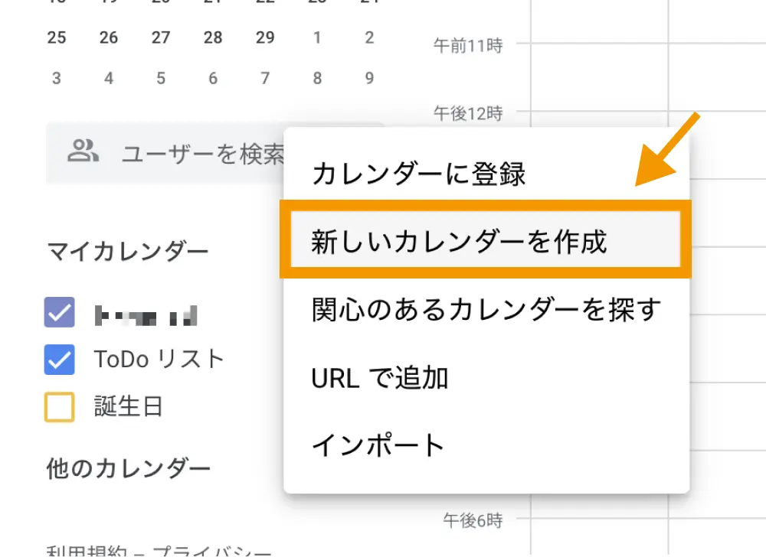Open 関心のあるカレンダーを探す option

coord(486,310)
